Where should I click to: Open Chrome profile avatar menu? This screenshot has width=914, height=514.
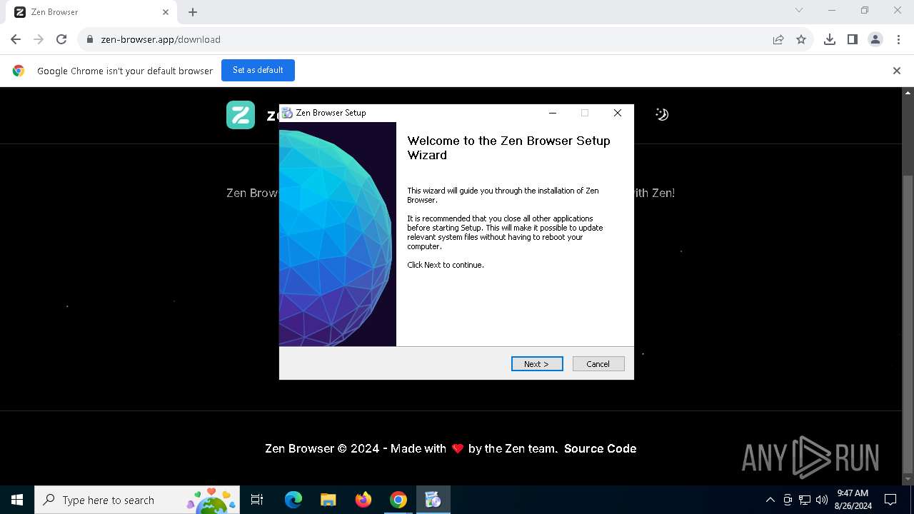tap(875, 39)
